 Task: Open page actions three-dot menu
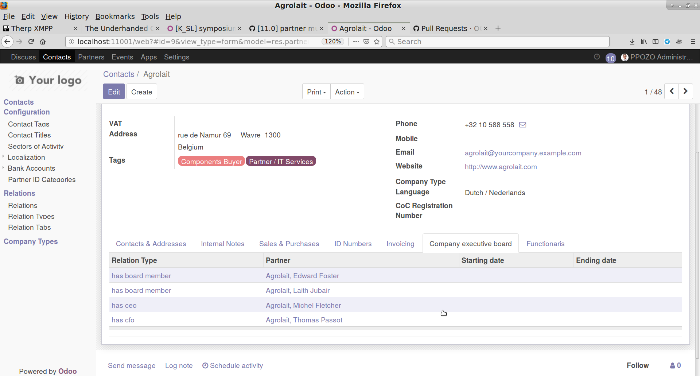356,42
